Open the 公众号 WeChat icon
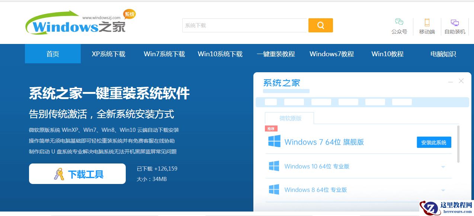The image size is (474, 216). 399,22
